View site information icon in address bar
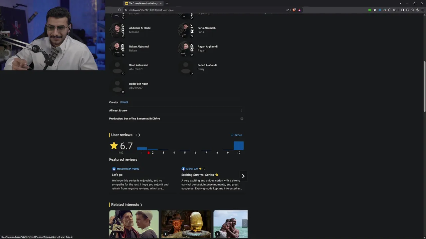 pos(126,10)
